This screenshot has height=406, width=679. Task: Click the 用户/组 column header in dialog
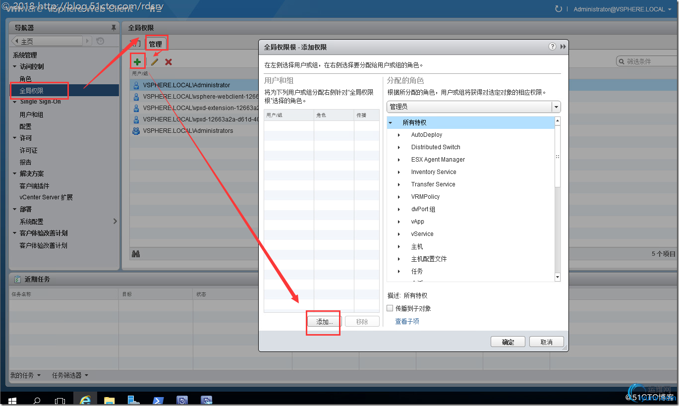(x=289, y=115)
